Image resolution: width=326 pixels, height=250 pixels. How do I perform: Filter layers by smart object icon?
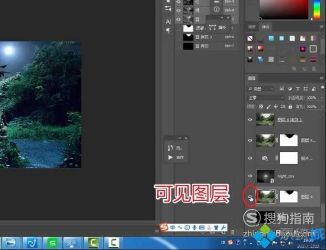point(314,89)
